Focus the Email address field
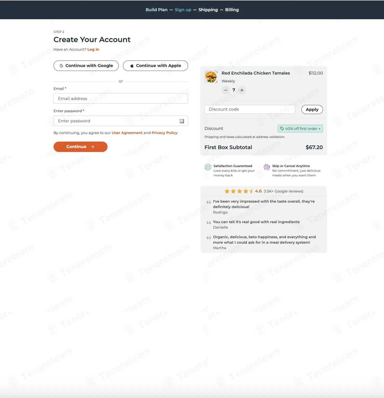This screenshot has height=398, width=384. coord(121,98)
